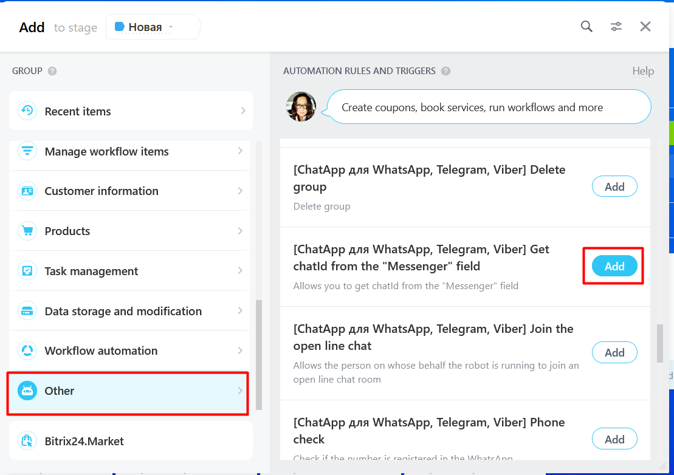This screenshot has width=674, height=475.
Task: Click the Data storage and modification icon
Action: pos(27,311)
